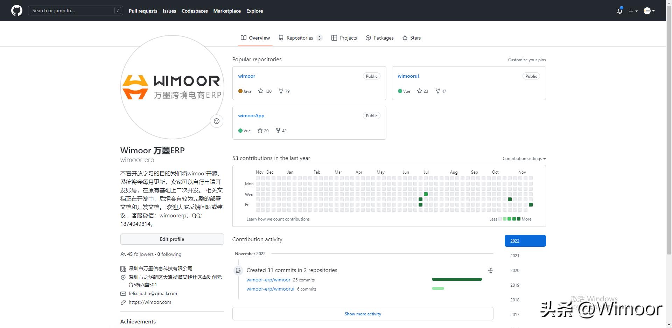Image resolution: width=672 pixels, height=328 pixels.
Task: Click the fork count 79 on wimoor
Action: click(x=284, y=91)
